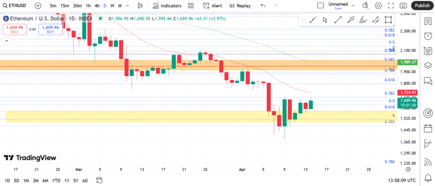Viewport: 435px width, 186px height.
Task: Create a new Alert from toolbar
Action: 212,6
